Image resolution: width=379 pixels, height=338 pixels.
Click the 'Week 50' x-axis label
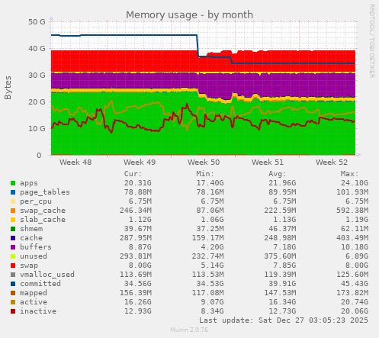coord(204,163)
